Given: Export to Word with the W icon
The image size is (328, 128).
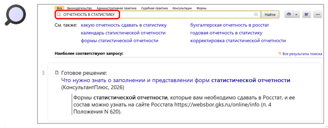Looking at the screenshot, I should pos(307,15).
